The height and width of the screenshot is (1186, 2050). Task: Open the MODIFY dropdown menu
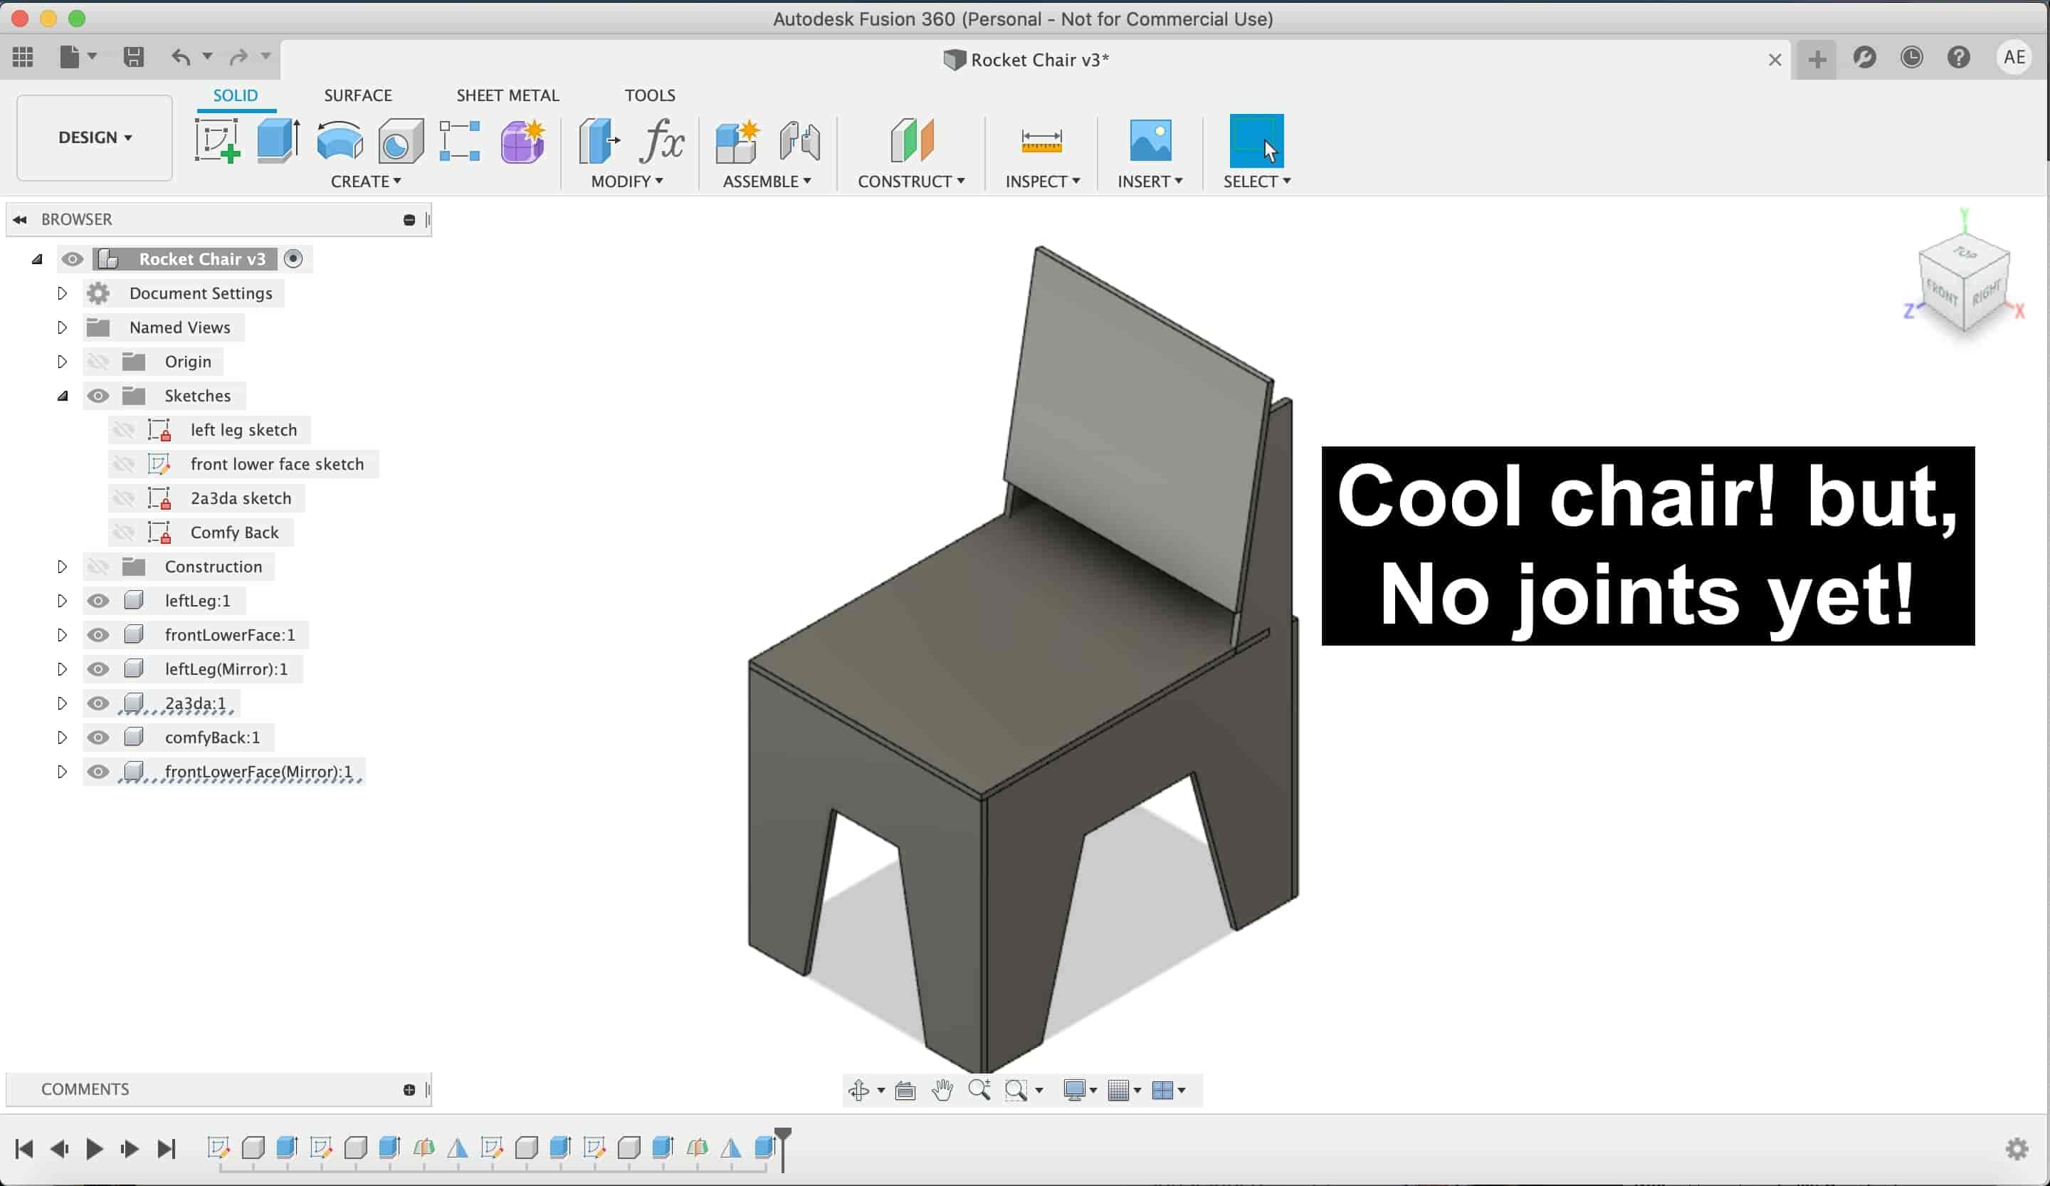627,182
